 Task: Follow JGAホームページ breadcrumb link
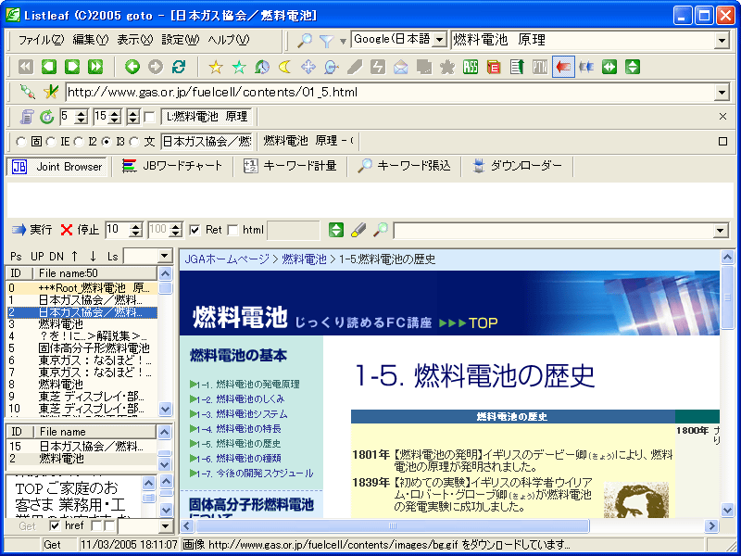click(x=227, y=259)
